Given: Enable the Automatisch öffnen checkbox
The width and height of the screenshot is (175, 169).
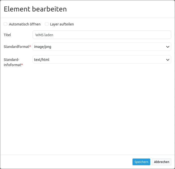Looking at the screenshot, I should coord(5,24).
